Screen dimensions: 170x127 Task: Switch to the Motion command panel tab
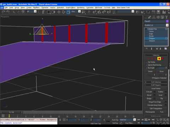point(158,17)
